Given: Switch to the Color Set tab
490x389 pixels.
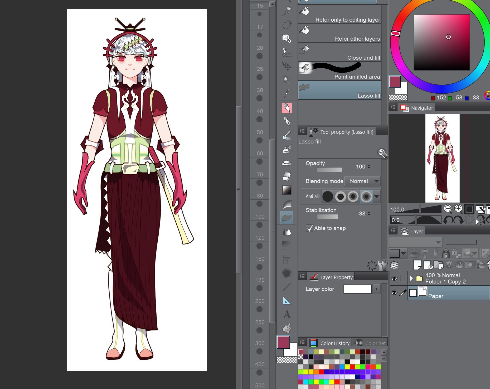Looking at the screenshot, I should pyautogui.click(x=370, y=343).
